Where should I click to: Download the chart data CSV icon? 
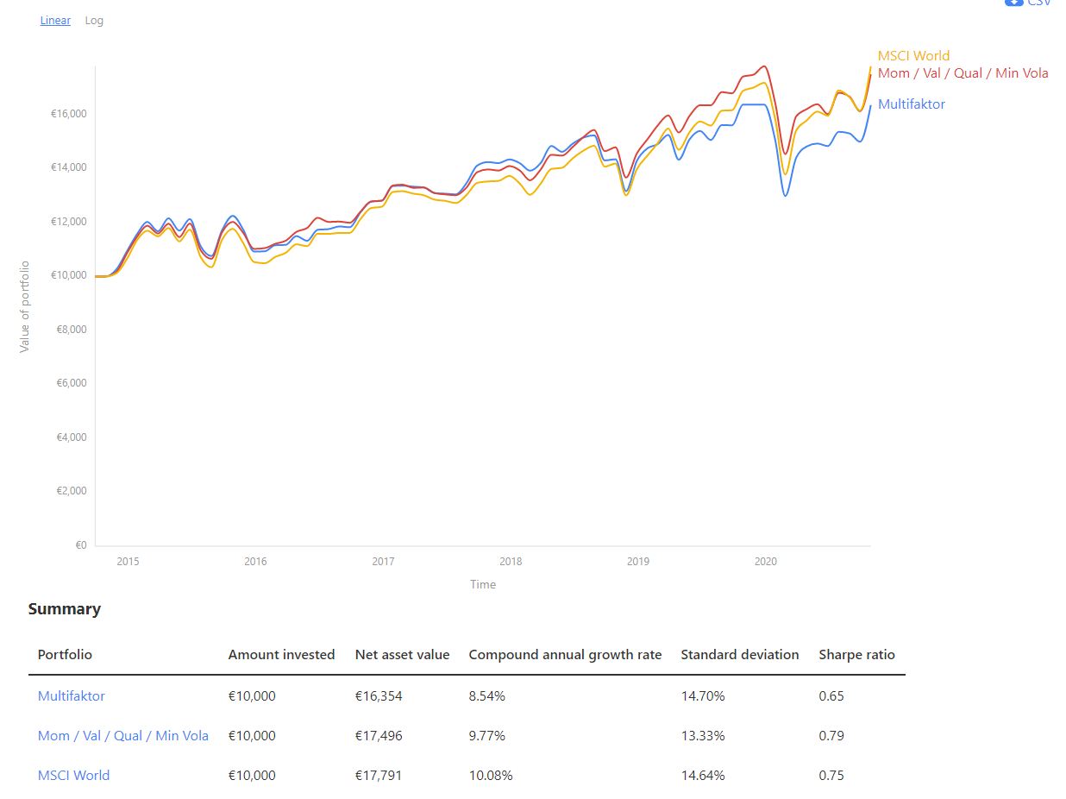[1015, 3]
